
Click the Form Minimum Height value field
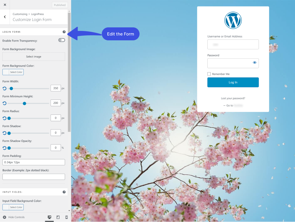click(x=56, y=103)
